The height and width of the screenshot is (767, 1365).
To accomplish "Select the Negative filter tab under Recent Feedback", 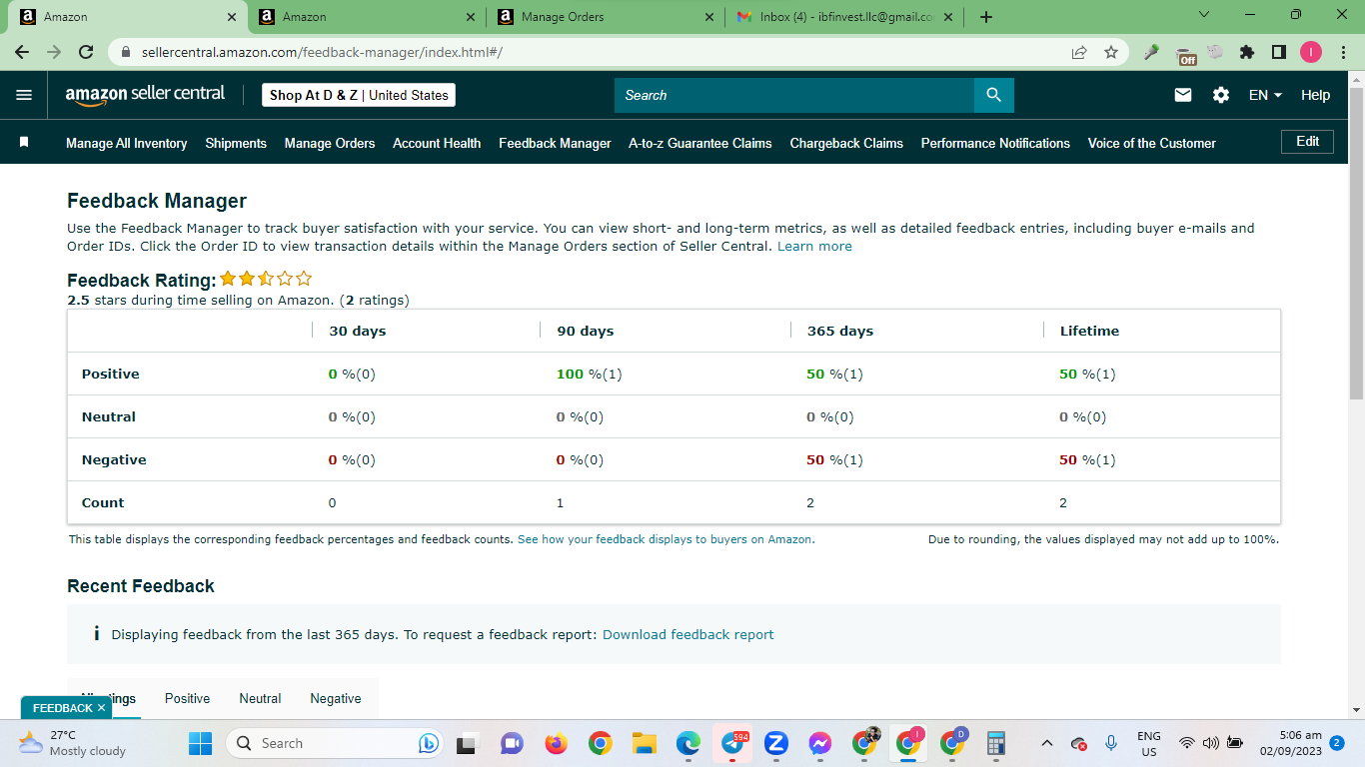I will [x=336, y=698].
